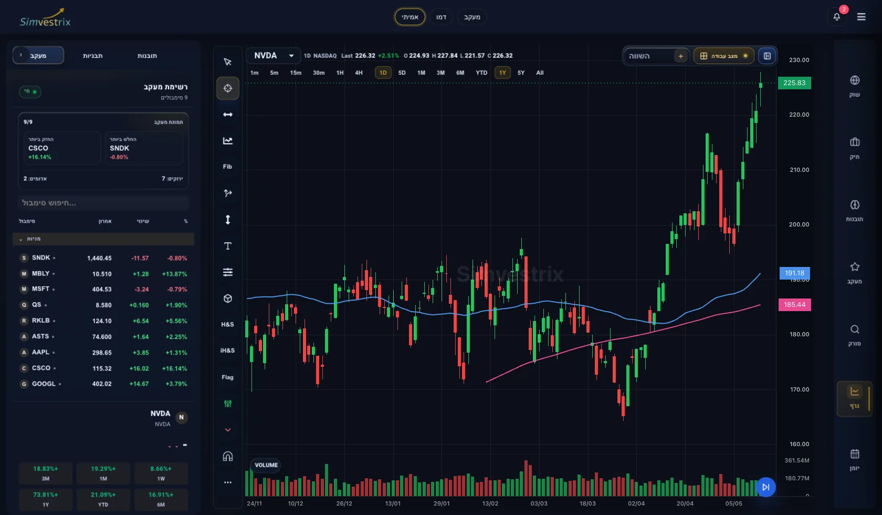
Task: Select the GOOGL watchlist row
Action: coord(103,384)
